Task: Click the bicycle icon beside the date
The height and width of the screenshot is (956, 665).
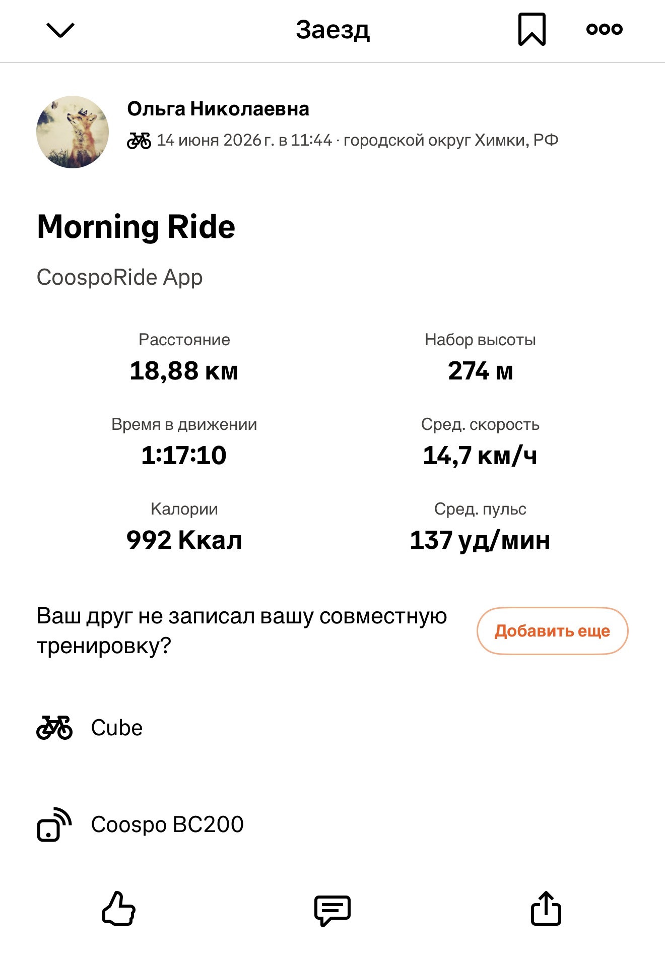Action: (139, 141)
